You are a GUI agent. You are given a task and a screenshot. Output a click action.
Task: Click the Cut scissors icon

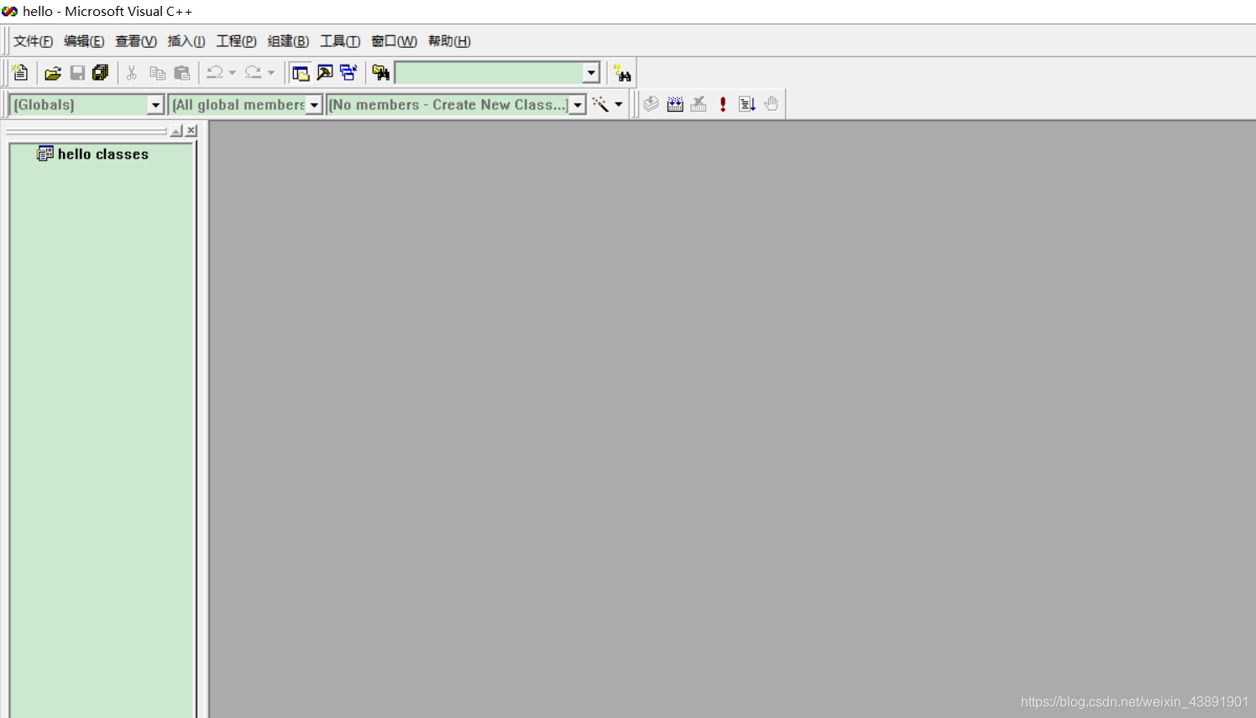[132, 73]
